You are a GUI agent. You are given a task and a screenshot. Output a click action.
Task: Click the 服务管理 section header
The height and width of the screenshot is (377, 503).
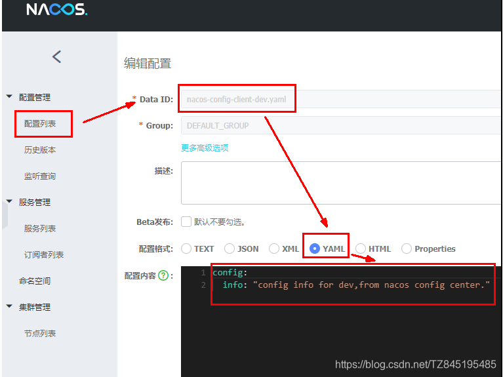[x=35, y=203]
